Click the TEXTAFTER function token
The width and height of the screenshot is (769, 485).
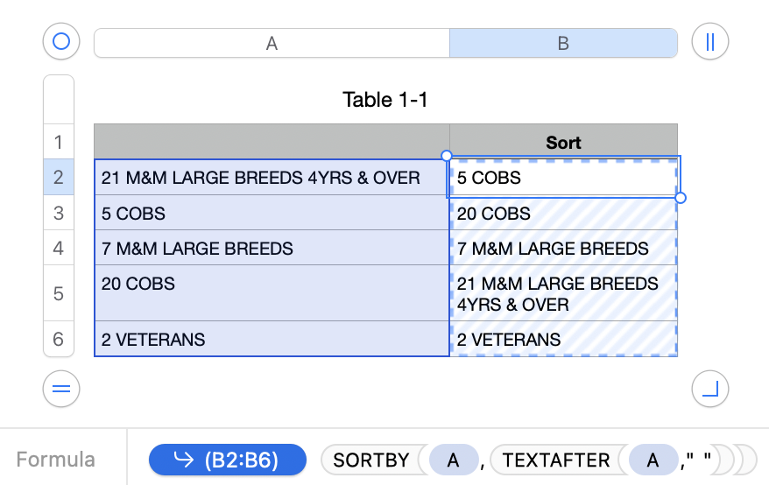click(556, 460)
